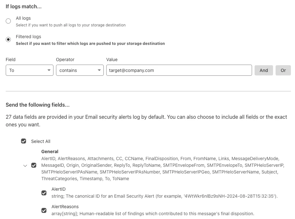Uncheck the AlertReasons field
This screenshot has width=295, height=219.
(44, 210)
